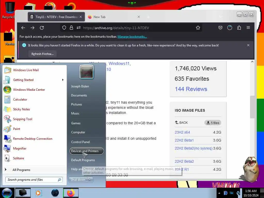Open Music from Start menu
This screenshot has width=264, height=198.
[87, 113]
